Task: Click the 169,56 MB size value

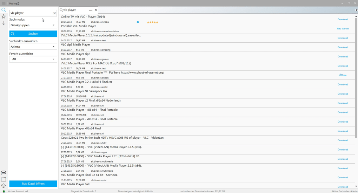Action: coord(81,115)
